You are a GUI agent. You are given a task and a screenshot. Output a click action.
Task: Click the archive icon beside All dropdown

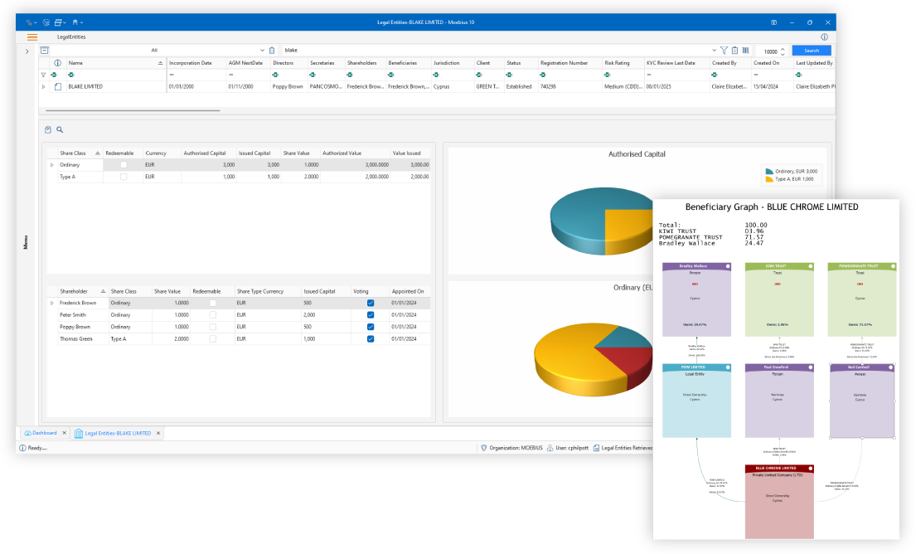pyautogui.click(x=45, y=51)
